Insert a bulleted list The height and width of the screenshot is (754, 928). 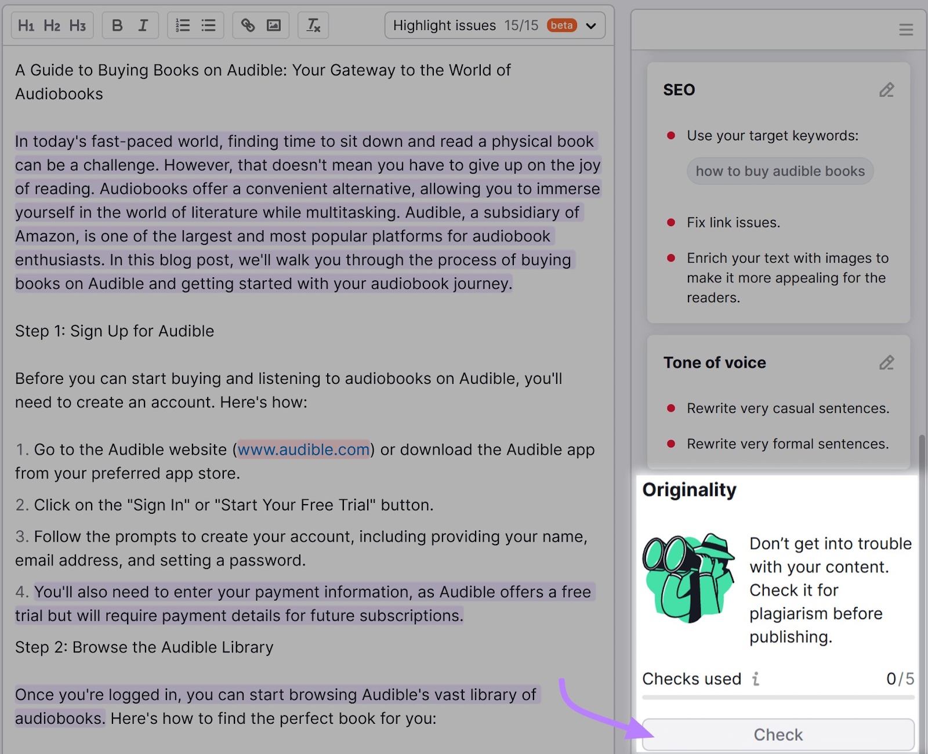(x=208, y=25)
